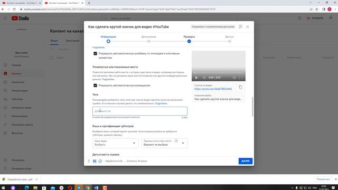Screen dimensions: 338x190
Task: Open Настройка канала in the Studio sidebar
Action: point(22,125)
